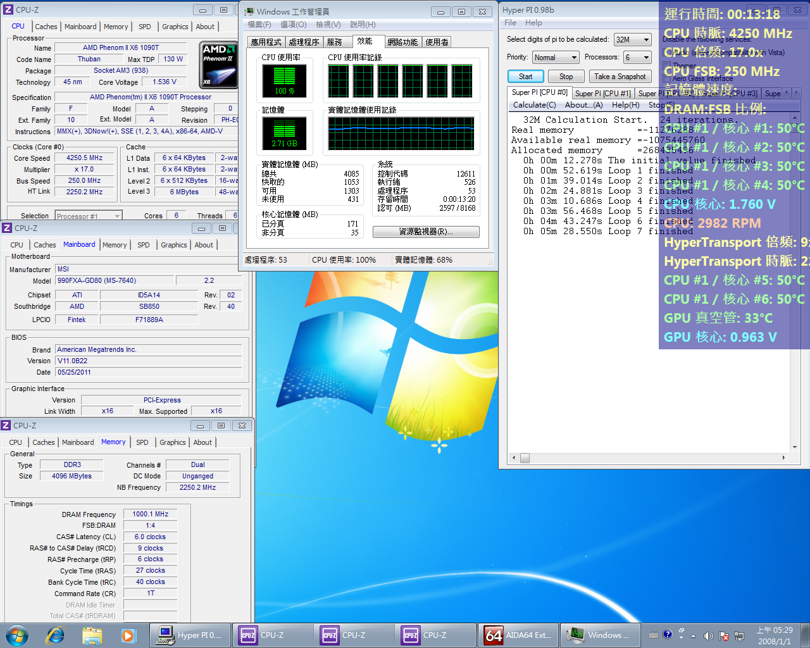Click Hyper PI scrollbar right arrow

(x=783, y=458)
